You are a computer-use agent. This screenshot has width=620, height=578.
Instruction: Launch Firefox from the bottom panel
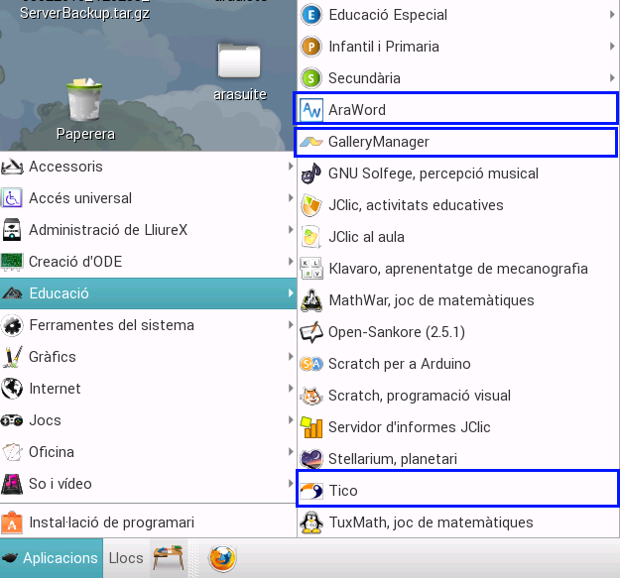(x=222, y=559)
